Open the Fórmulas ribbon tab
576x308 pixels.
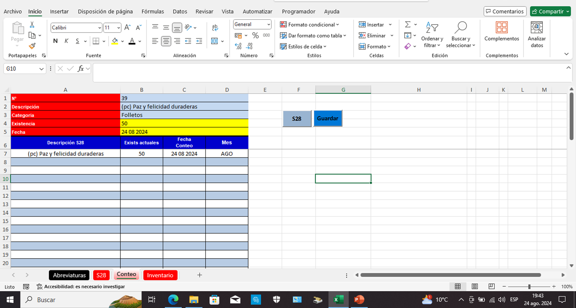coord(153,11)
